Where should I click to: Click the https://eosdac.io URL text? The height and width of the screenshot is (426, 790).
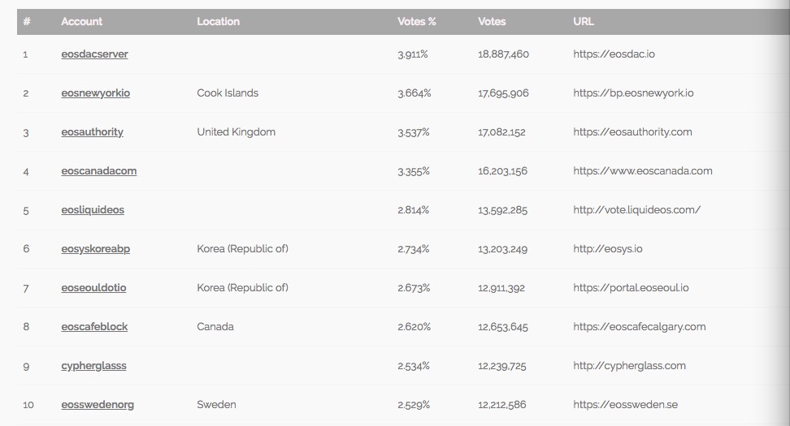[x=614, y=54]
